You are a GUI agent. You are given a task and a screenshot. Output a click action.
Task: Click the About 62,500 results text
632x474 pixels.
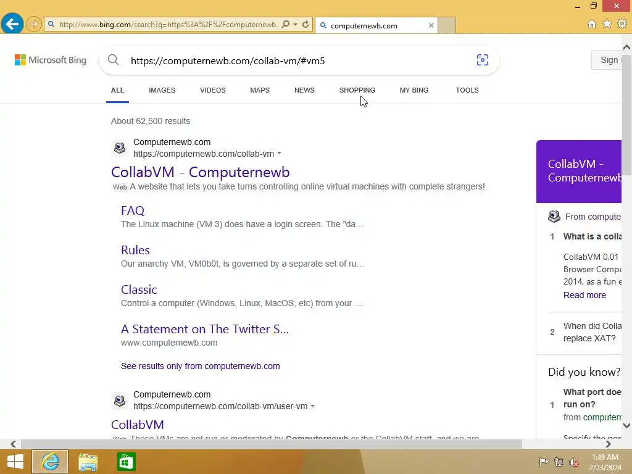151,121
